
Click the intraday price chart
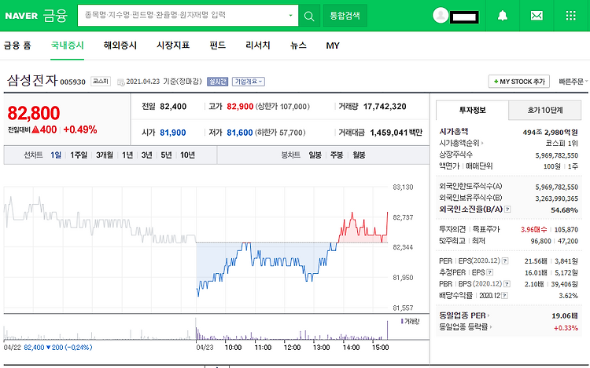click(x=196, y=248)
